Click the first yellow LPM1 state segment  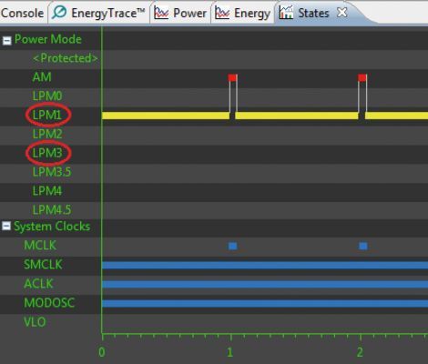tap(166, 116)
